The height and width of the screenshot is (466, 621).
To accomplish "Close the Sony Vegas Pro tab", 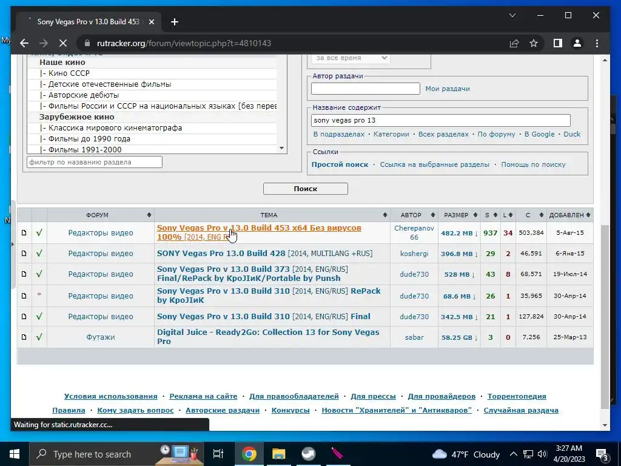I will [x=151, y=22].
